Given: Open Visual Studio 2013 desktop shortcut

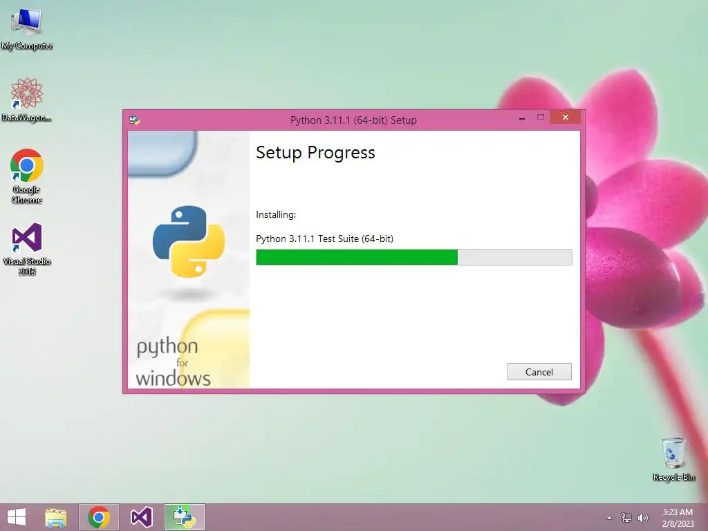Looking at the screenshot, I should (27, 248).
